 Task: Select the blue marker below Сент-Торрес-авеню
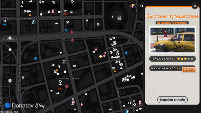tap(5, 24)
